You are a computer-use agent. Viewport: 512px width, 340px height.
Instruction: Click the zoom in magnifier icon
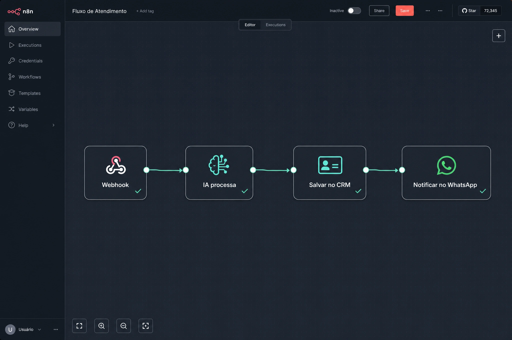(x=101, y=326)
